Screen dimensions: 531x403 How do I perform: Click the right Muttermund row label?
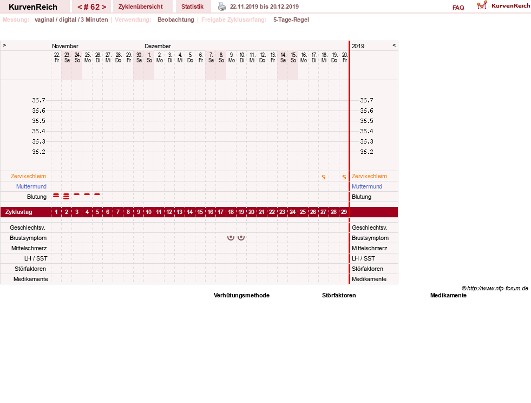click(x=367, y=186)
